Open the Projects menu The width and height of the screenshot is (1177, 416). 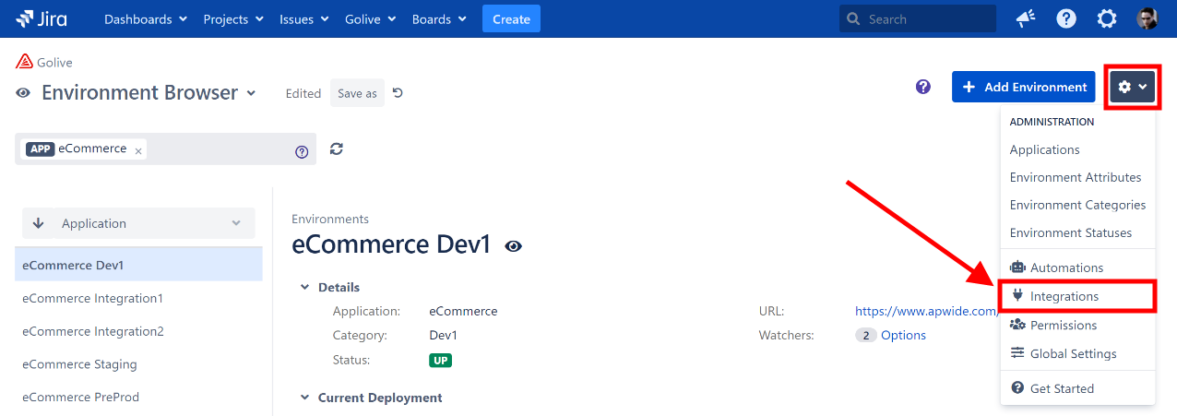(233, 18)
